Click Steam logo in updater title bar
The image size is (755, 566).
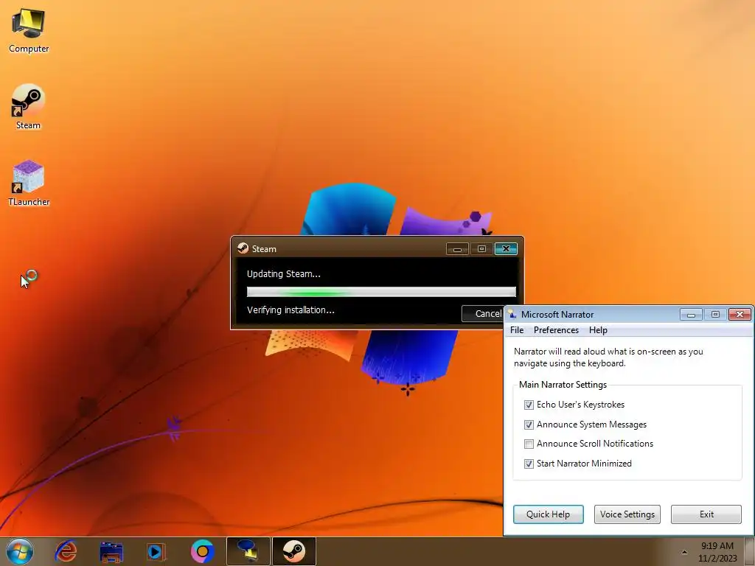[x=243, y=248]
